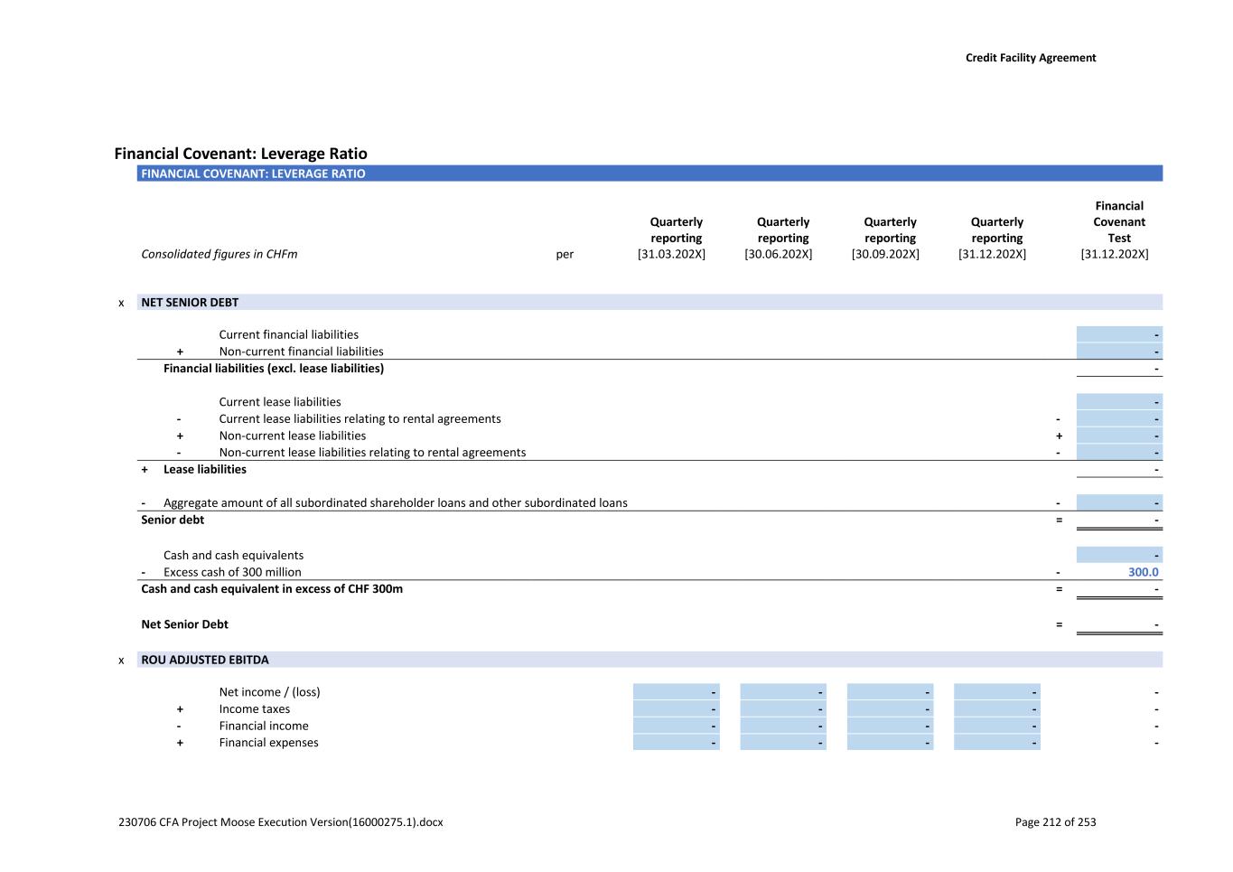Click the x marker beside NET SENIOR DEBT
The image size is (1233, 872).
click(x=121, y=303)
